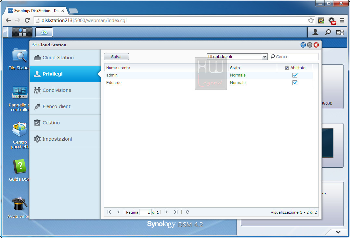Select Privilegi sidebar tab
350x238 pixels.
point(65,74)
